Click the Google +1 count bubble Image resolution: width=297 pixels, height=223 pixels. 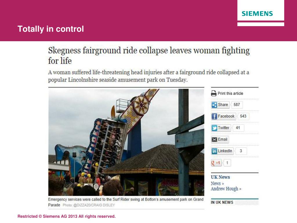coord(227,163)
